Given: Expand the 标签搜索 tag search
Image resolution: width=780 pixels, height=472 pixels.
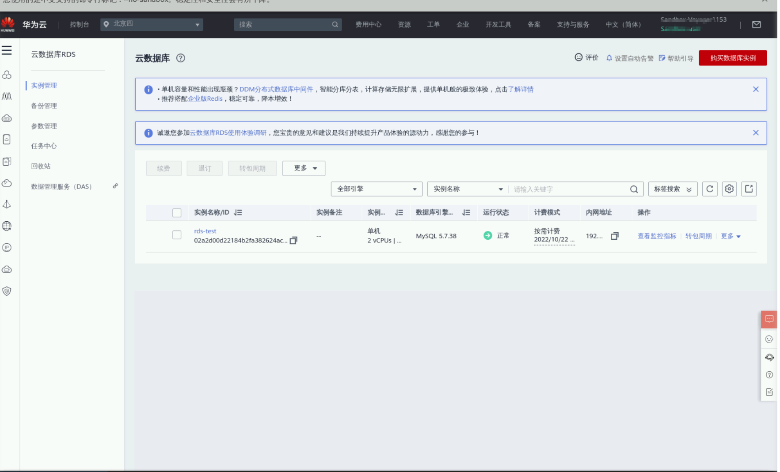Looking at the screenshot, I should 673,189.
